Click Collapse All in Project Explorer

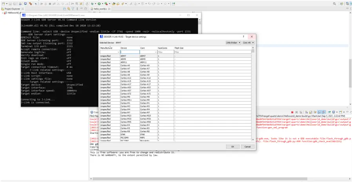tap(65, 9)
